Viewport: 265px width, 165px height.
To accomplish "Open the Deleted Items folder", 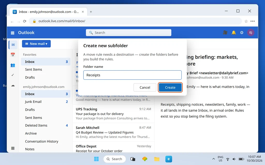I will pos(46,126).
